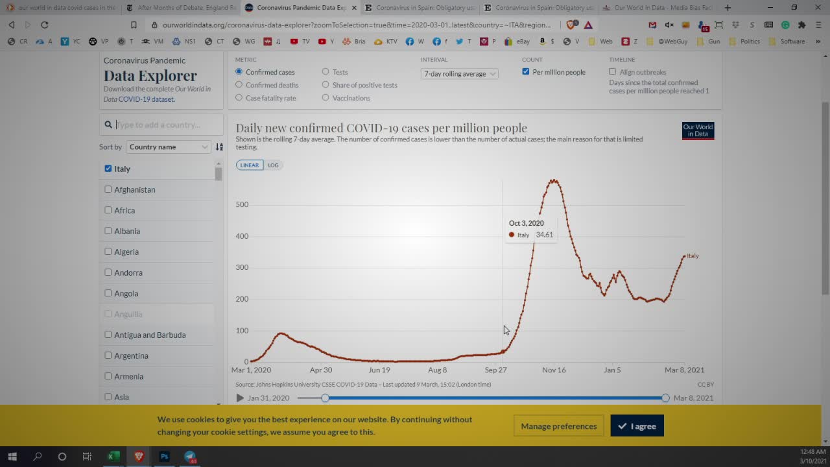Open the WG bookmark
This screenshot has height=467, width=830.
[x=244, y=41]
